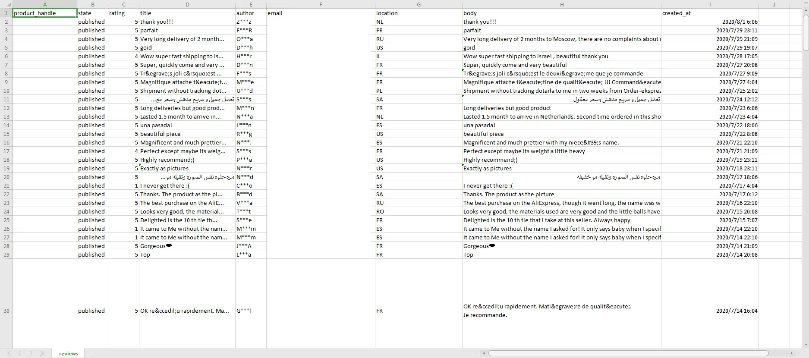Go to first sheet navigation arrow
Viewport: 809px width, 358px height.
pyautogui.click(x=9, y=353)
